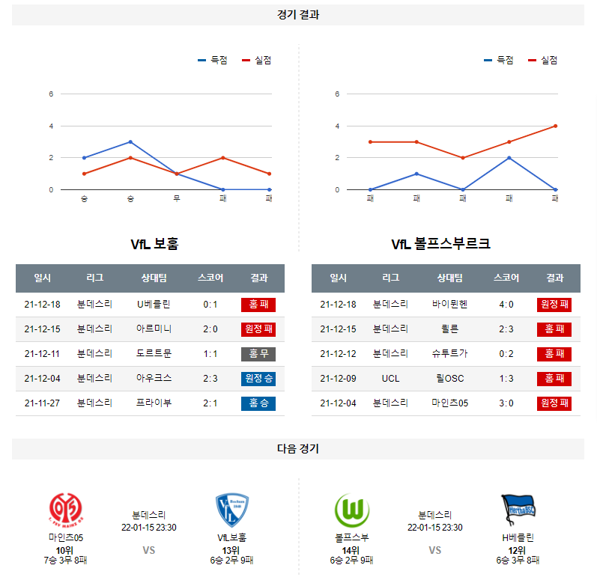This screenshot has height=583, width=597.
Task: Click the Hertha BSC flag logo
Action: 518,510
